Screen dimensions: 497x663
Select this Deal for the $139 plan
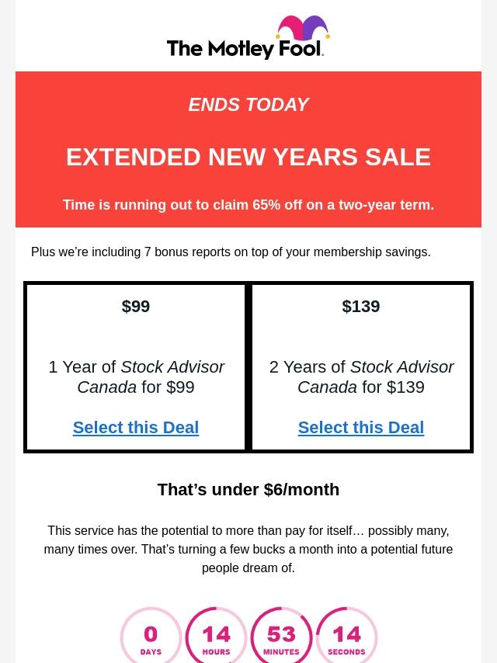pyautogui.click(x=361, y=427)
